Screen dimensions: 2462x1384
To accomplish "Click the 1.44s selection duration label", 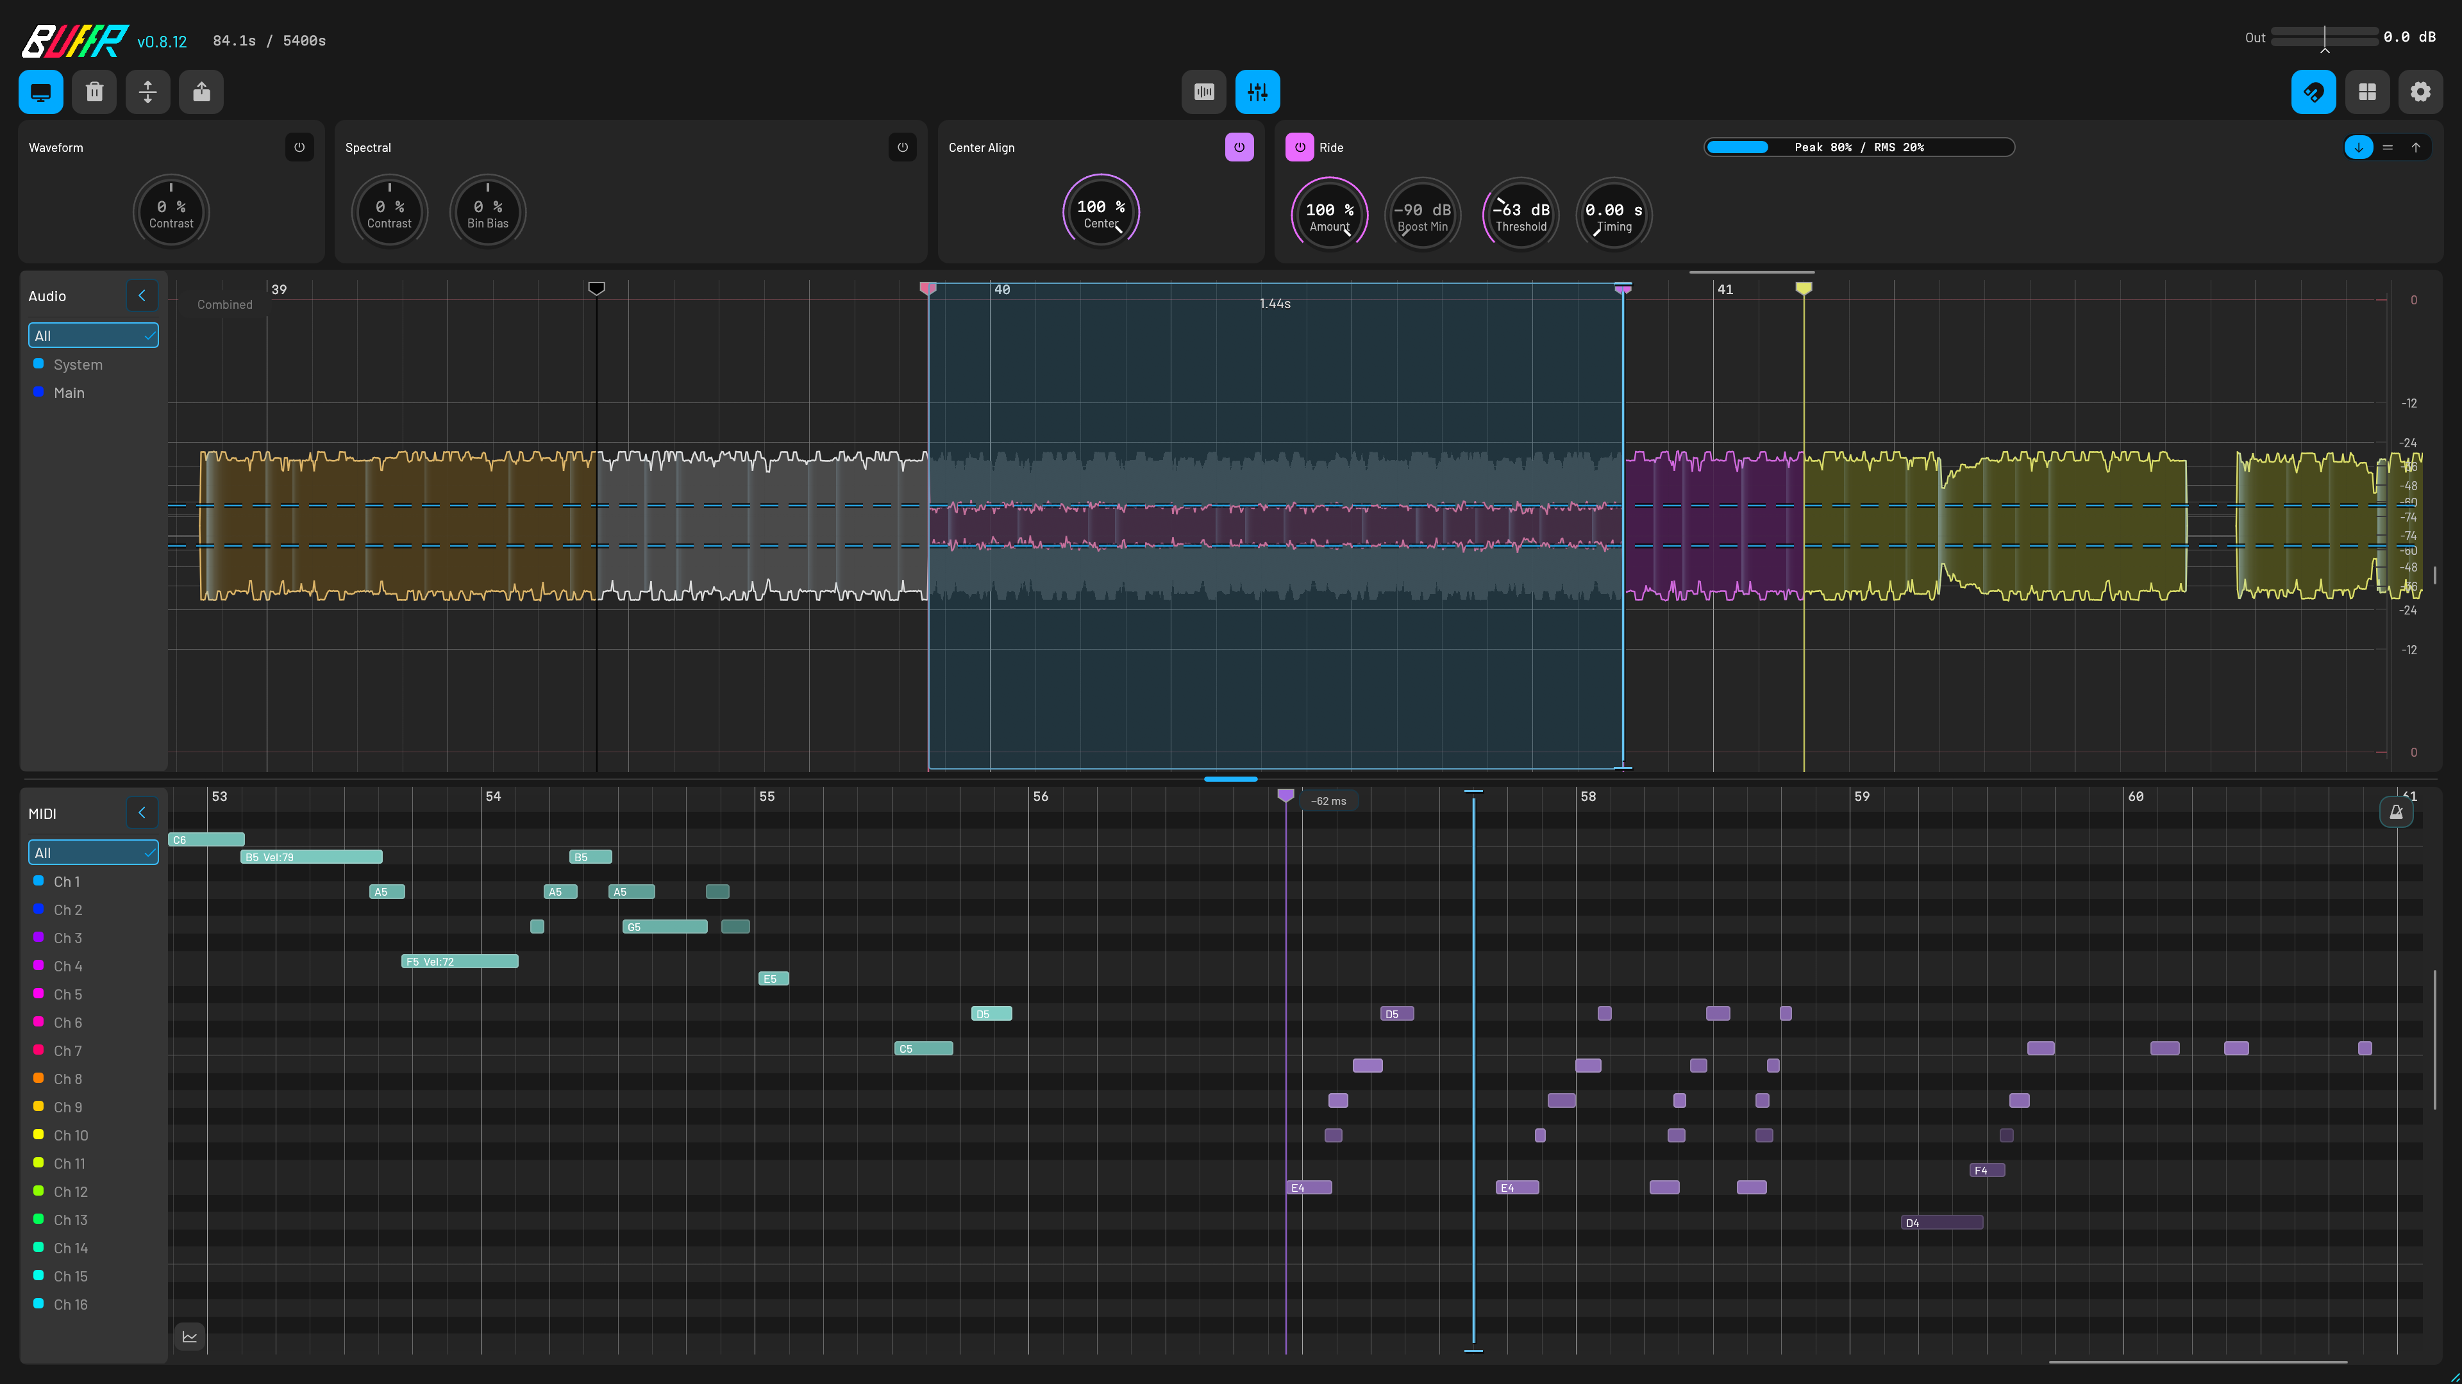I will 1274,303.
